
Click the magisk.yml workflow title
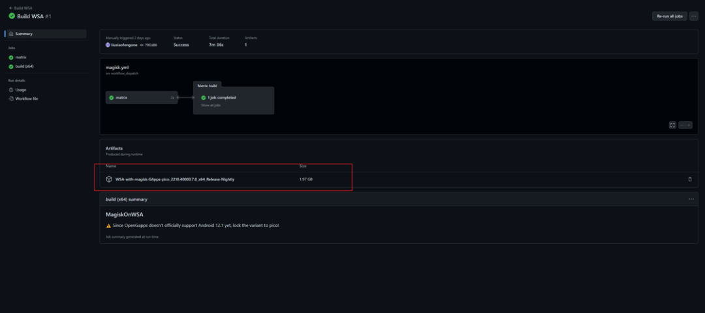pos(117,67)
